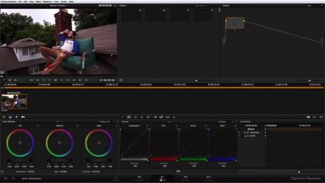Play the clip in reverse
This screenshot has width=325, height=183.
click(49, 80)
